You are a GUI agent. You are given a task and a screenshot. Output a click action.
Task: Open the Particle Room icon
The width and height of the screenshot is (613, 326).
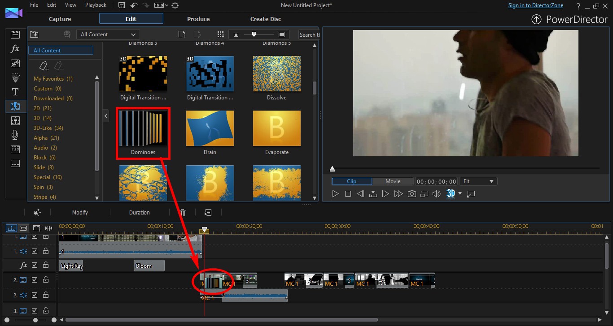coord(15,77)
